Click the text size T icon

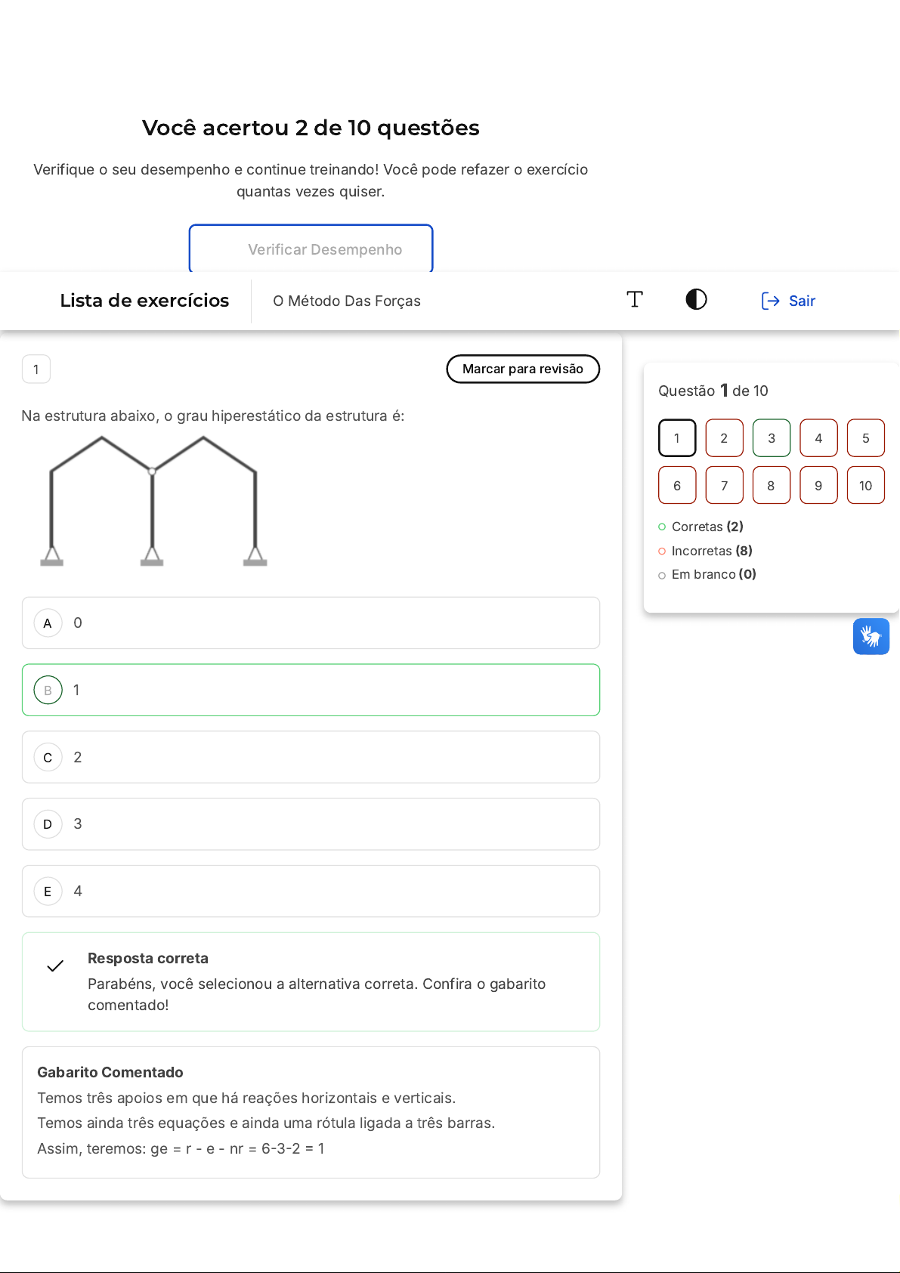[x=635, y=300]
